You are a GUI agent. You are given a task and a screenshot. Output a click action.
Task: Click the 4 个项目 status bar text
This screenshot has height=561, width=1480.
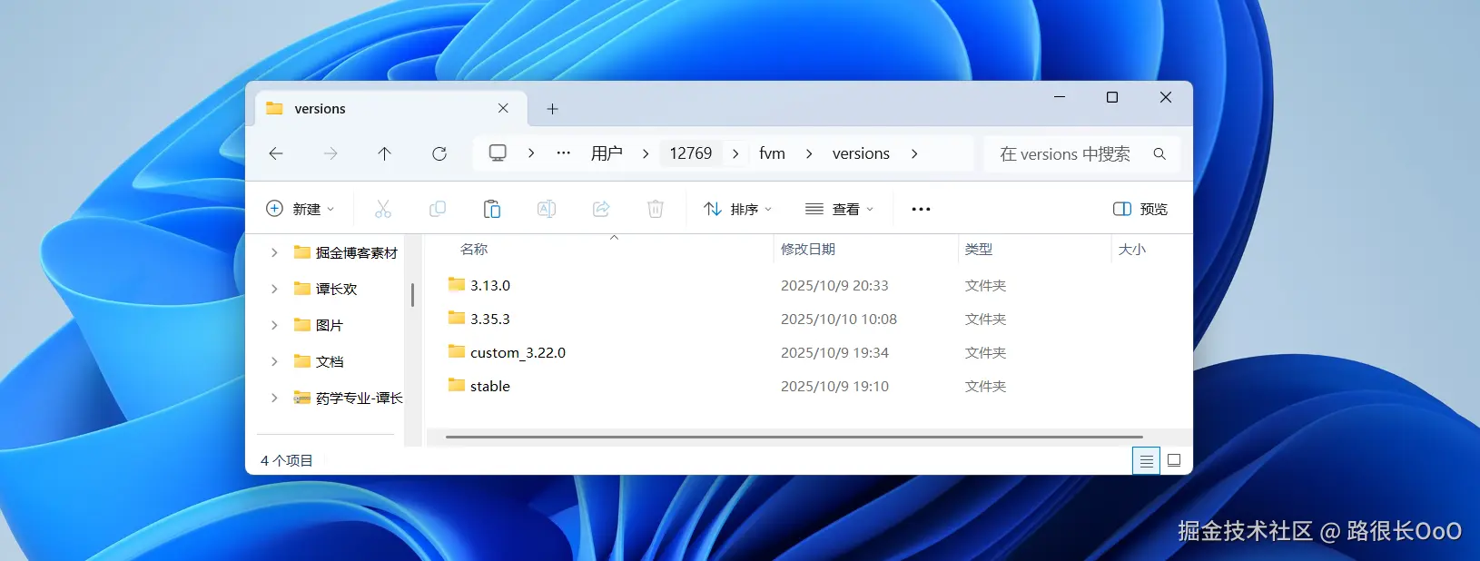click(286, 460)
